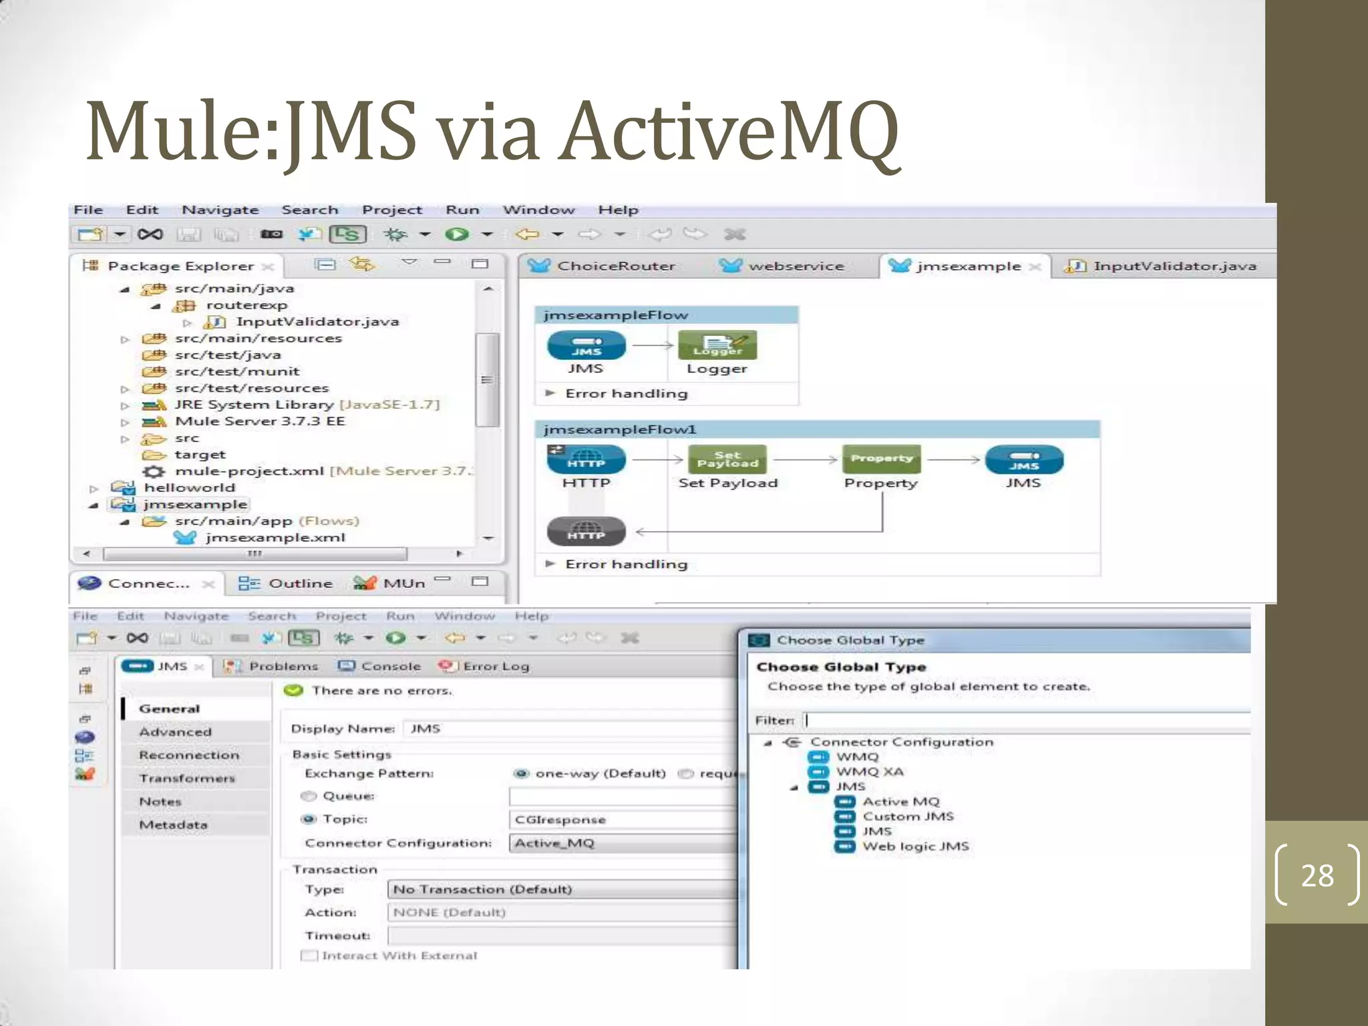This screenshot has width=1368, height=1026.
Task: Collapse the src/main/java tree node
Action: click(124, 289)
